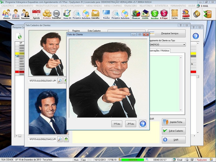The width and height of the screenshot is (216, 162).
Task: Click the JULIOIGLESIAS2 photo path field
Action: tap(42, 139)
